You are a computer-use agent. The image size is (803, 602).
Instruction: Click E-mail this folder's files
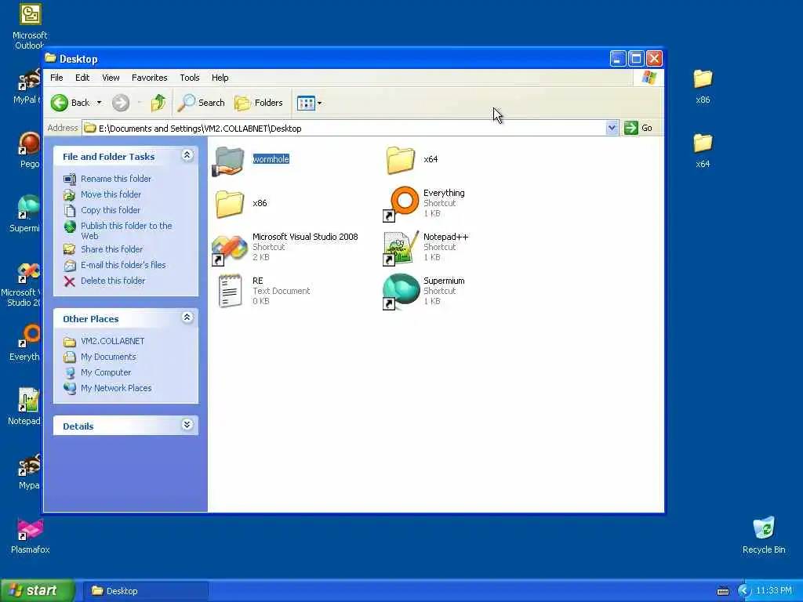pos(123,265)
